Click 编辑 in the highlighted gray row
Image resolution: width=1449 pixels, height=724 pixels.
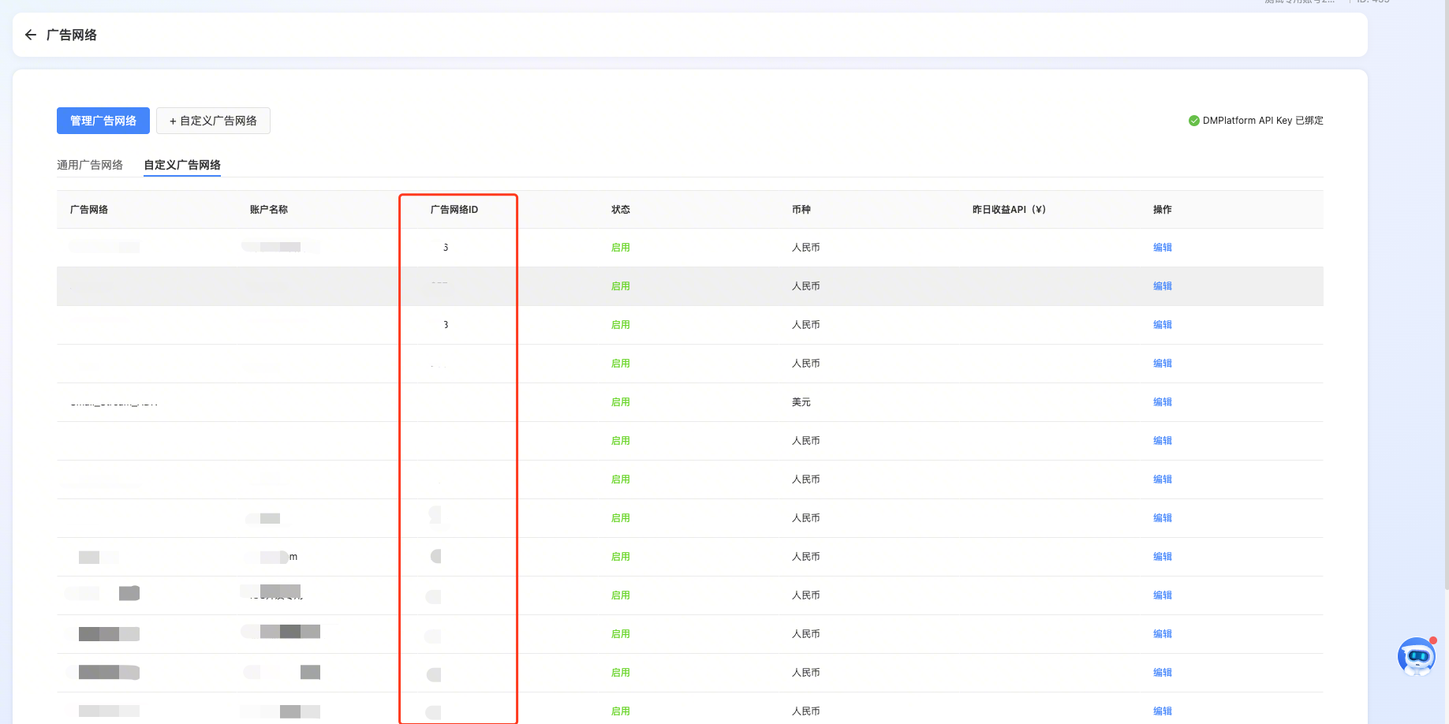click(x=1162, y=286)
